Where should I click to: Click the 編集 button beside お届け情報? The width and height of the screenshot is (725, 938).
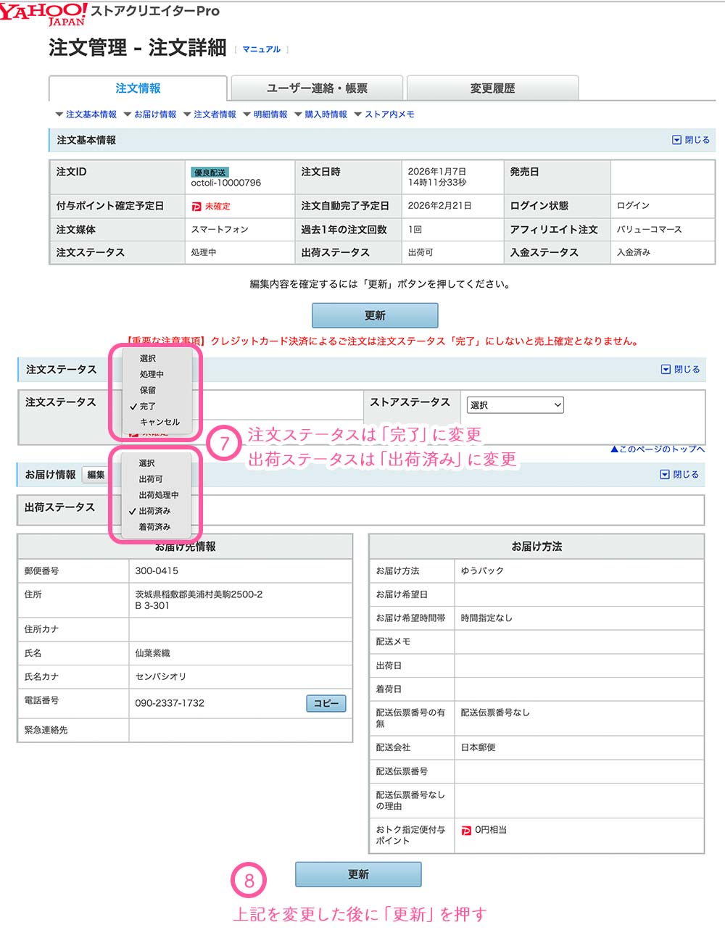pos(96,475)
